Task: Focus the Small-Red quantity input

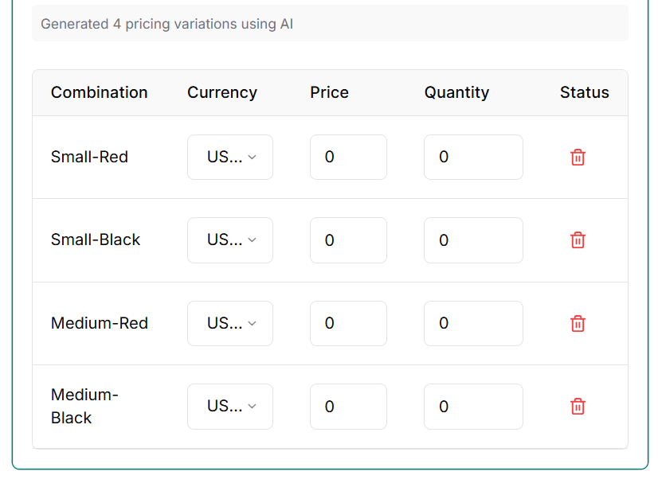Action: (473, 158)
